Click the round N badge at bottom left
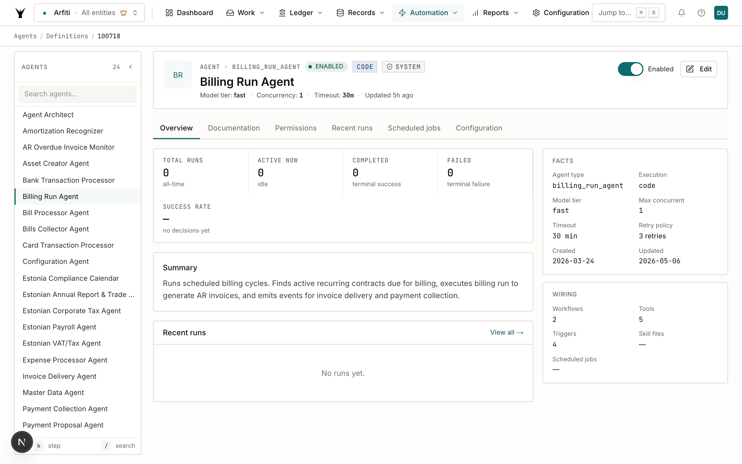The height and width of the screenshot is (464, 742). (x=22, y=442)
